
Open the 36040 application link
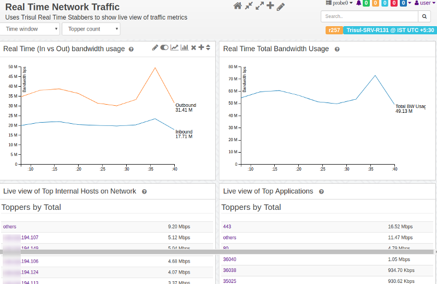coord(229,259)
